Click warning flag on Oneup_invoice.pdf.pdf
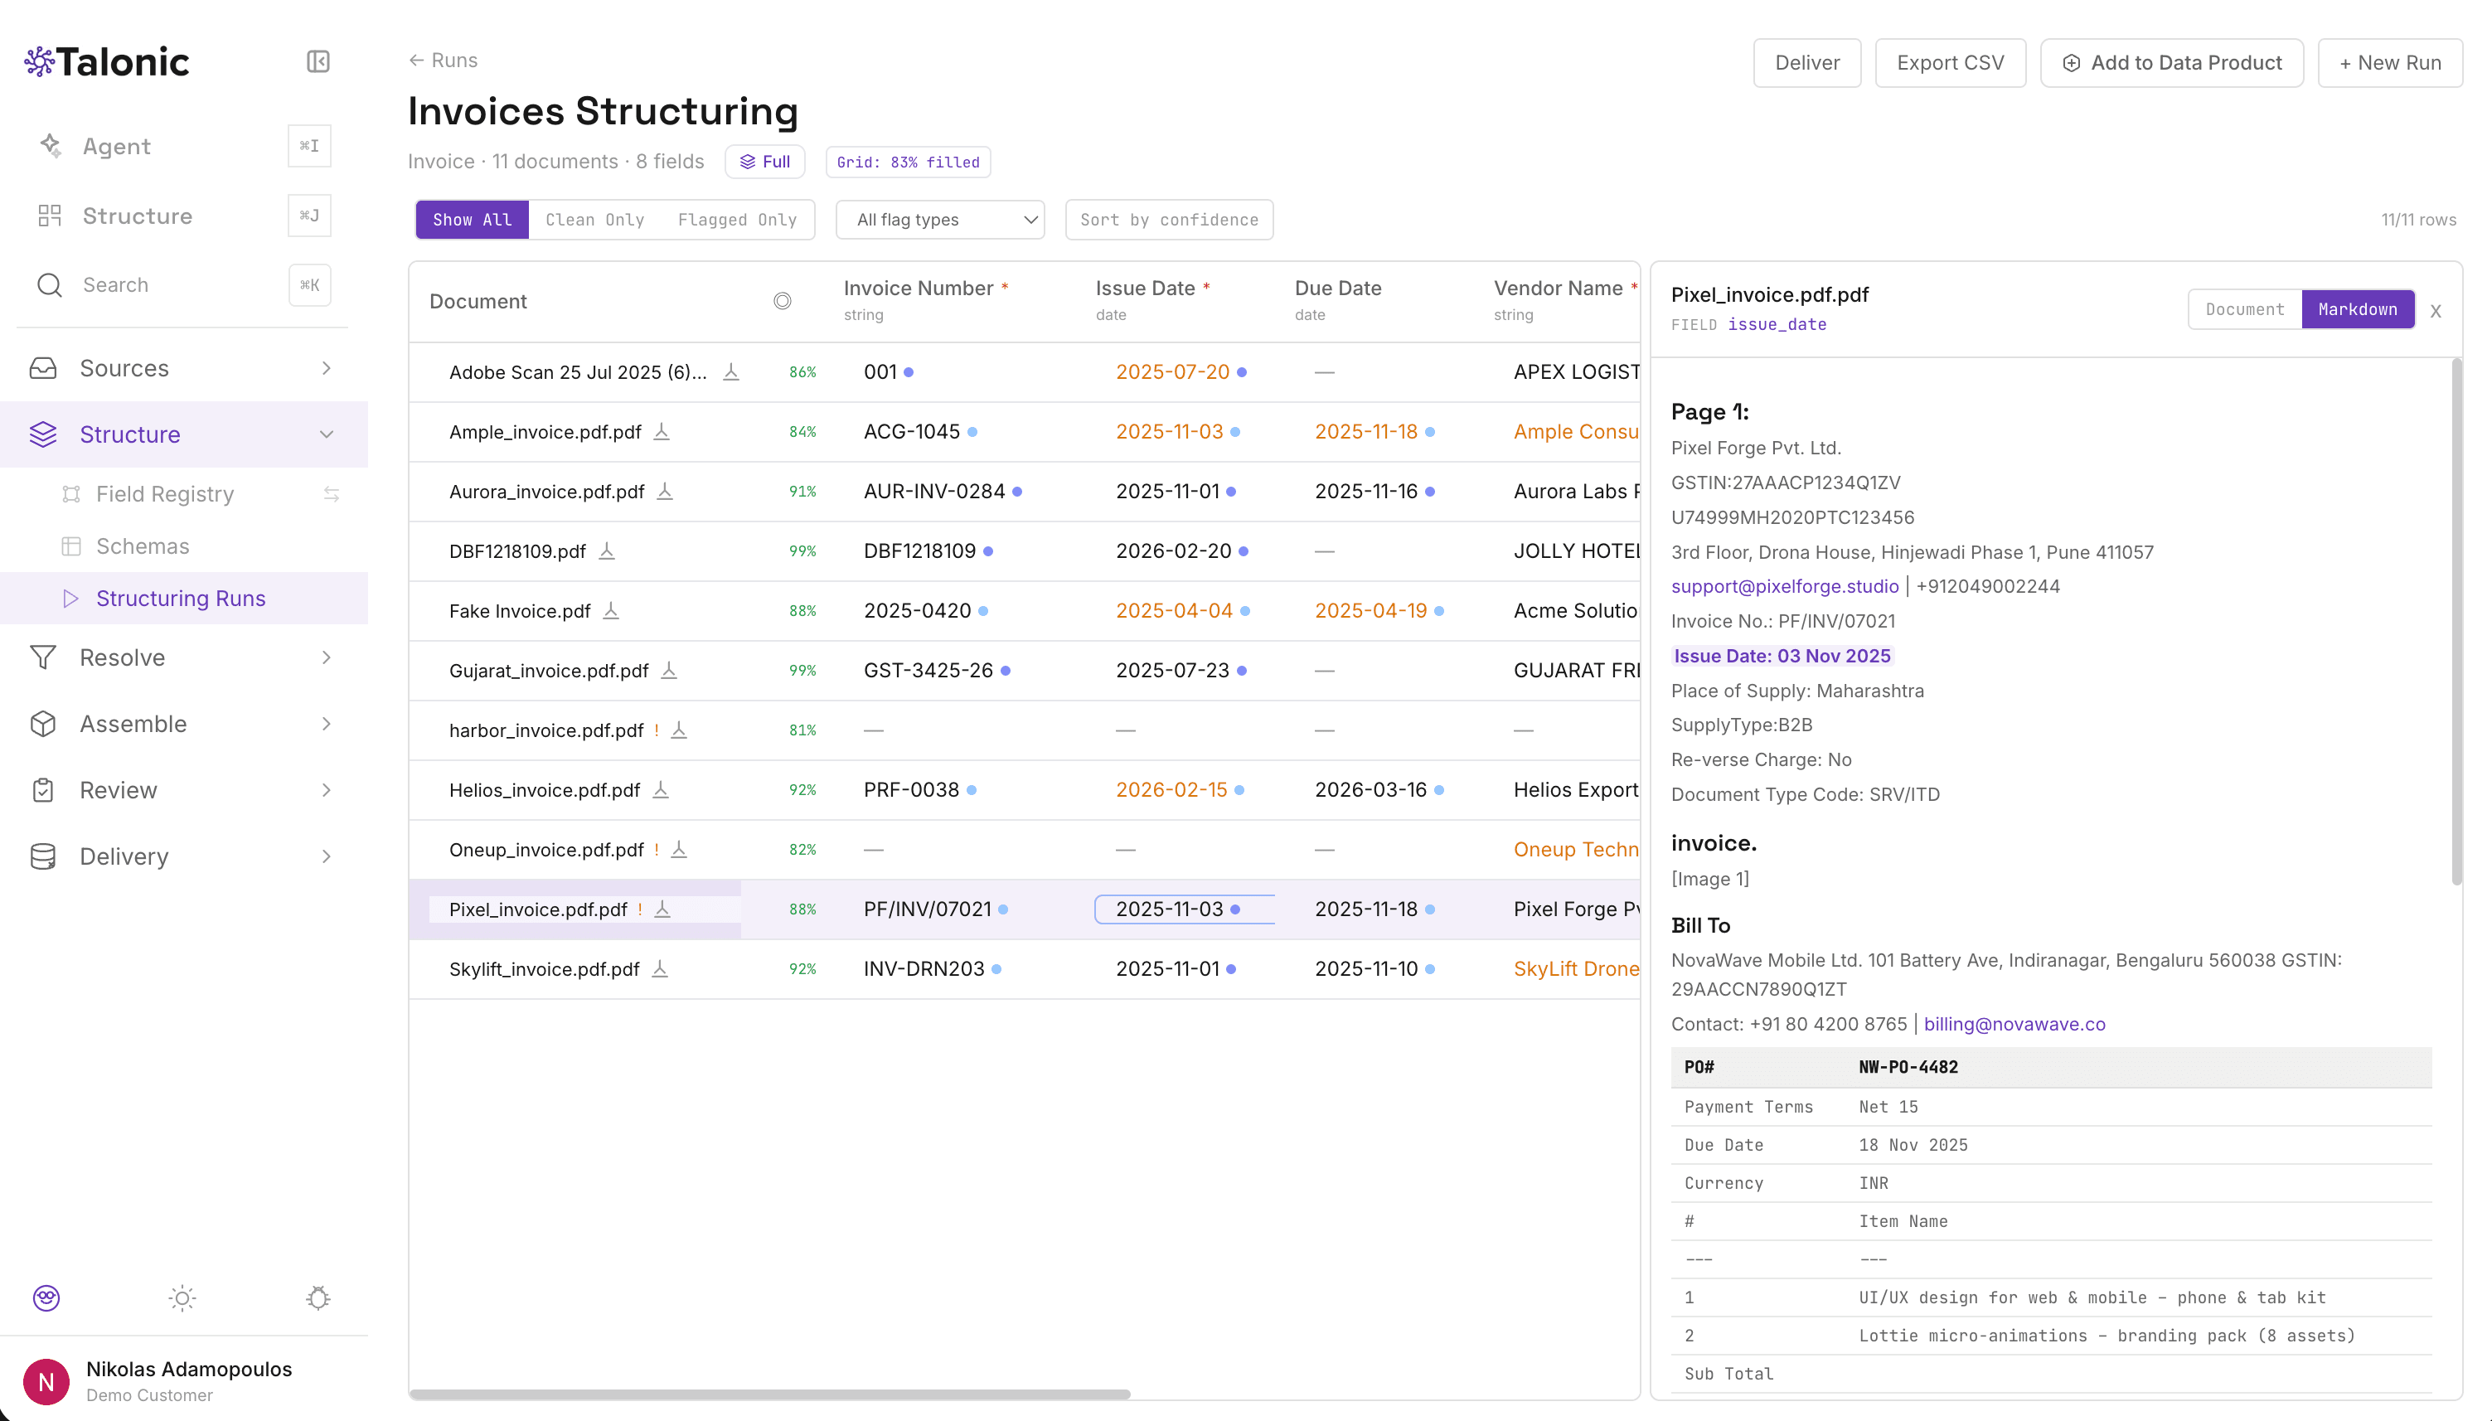The image size is (2492, 1421). click(x=657, y=849)
